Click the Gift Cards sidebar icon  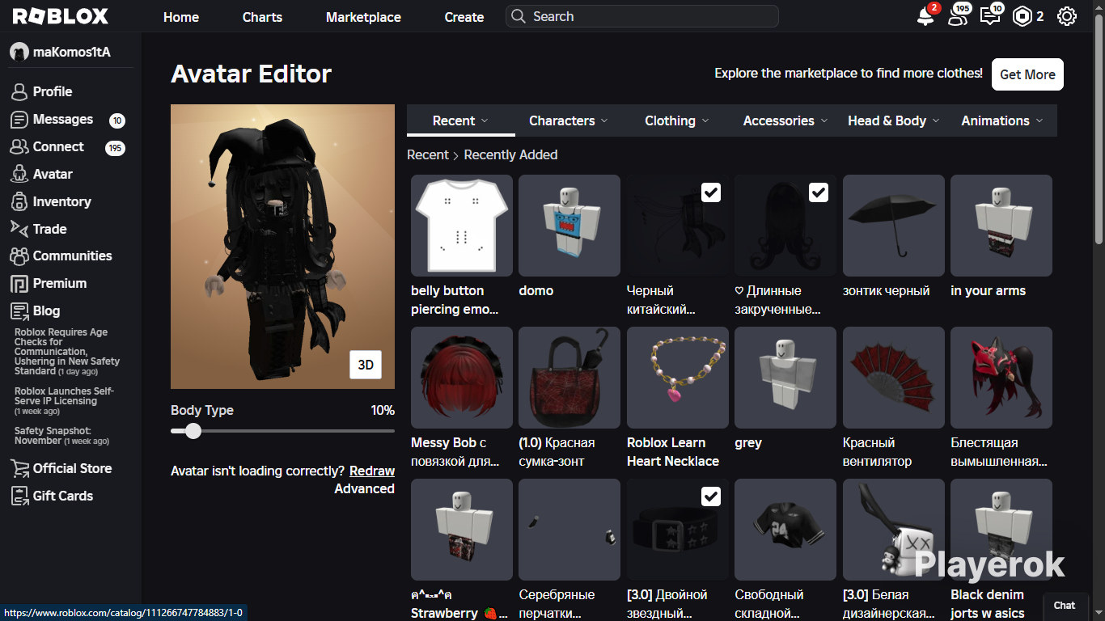19,496
